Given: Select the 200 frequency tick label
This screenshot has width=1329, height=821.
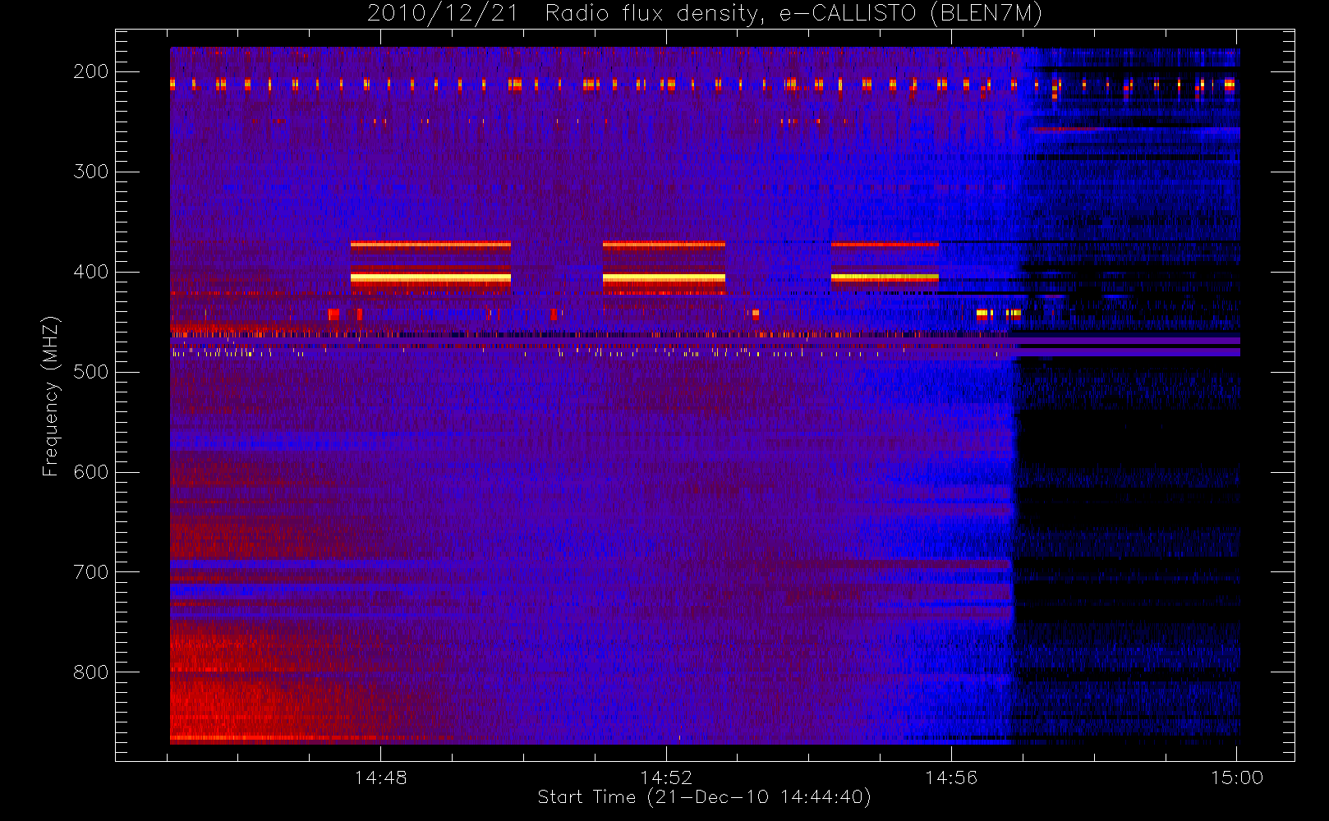Looking at the screenshot, I should click(91, 71).
